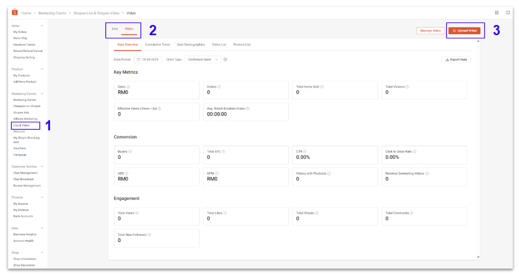Click the info icon next to CTR

click(x=305, y=152)
